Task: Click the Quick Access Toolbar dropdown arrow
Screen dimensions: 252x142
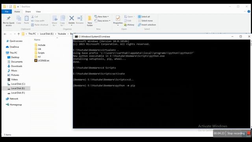Action: [x=18, y=7]
